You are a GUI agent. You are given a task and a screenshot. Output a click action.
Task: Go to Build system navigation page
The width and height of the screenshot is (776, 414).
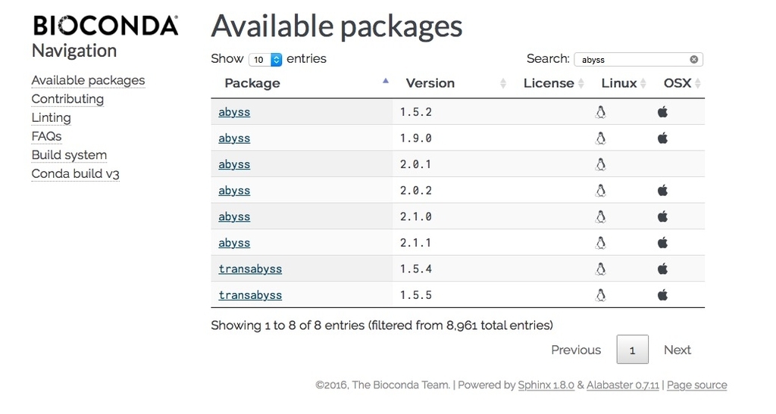pyautogui.click(x=69, y=155)
